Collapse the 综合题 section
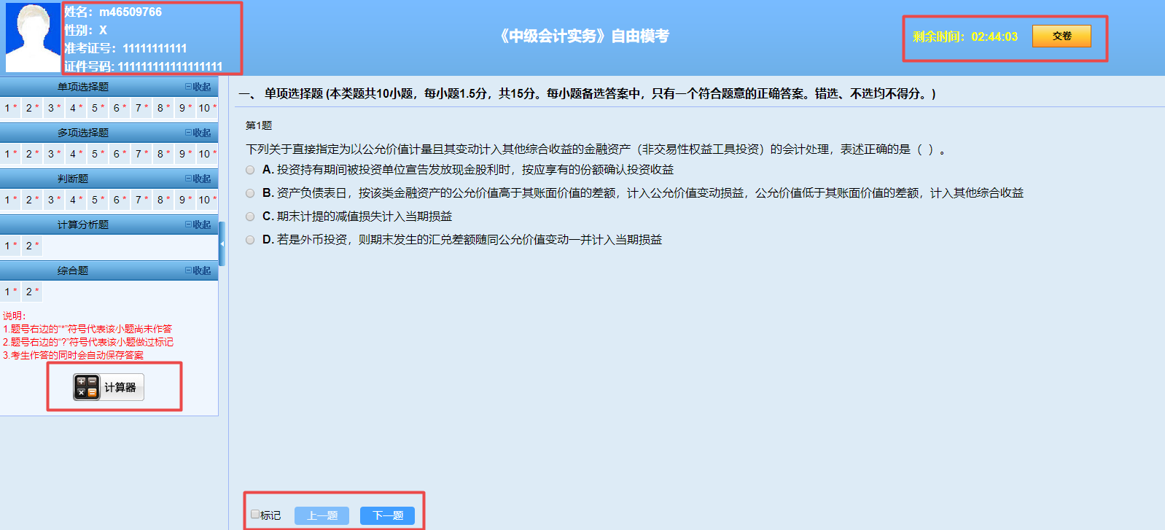This screenshot has width=1165, height=530. tap(198, 270)
